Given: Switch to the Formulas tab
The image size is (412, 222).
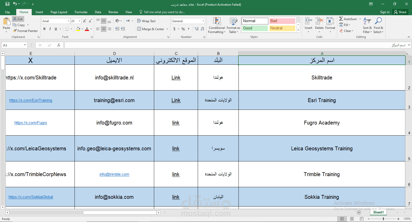Looking at the screenshot, I should [81, 12].
